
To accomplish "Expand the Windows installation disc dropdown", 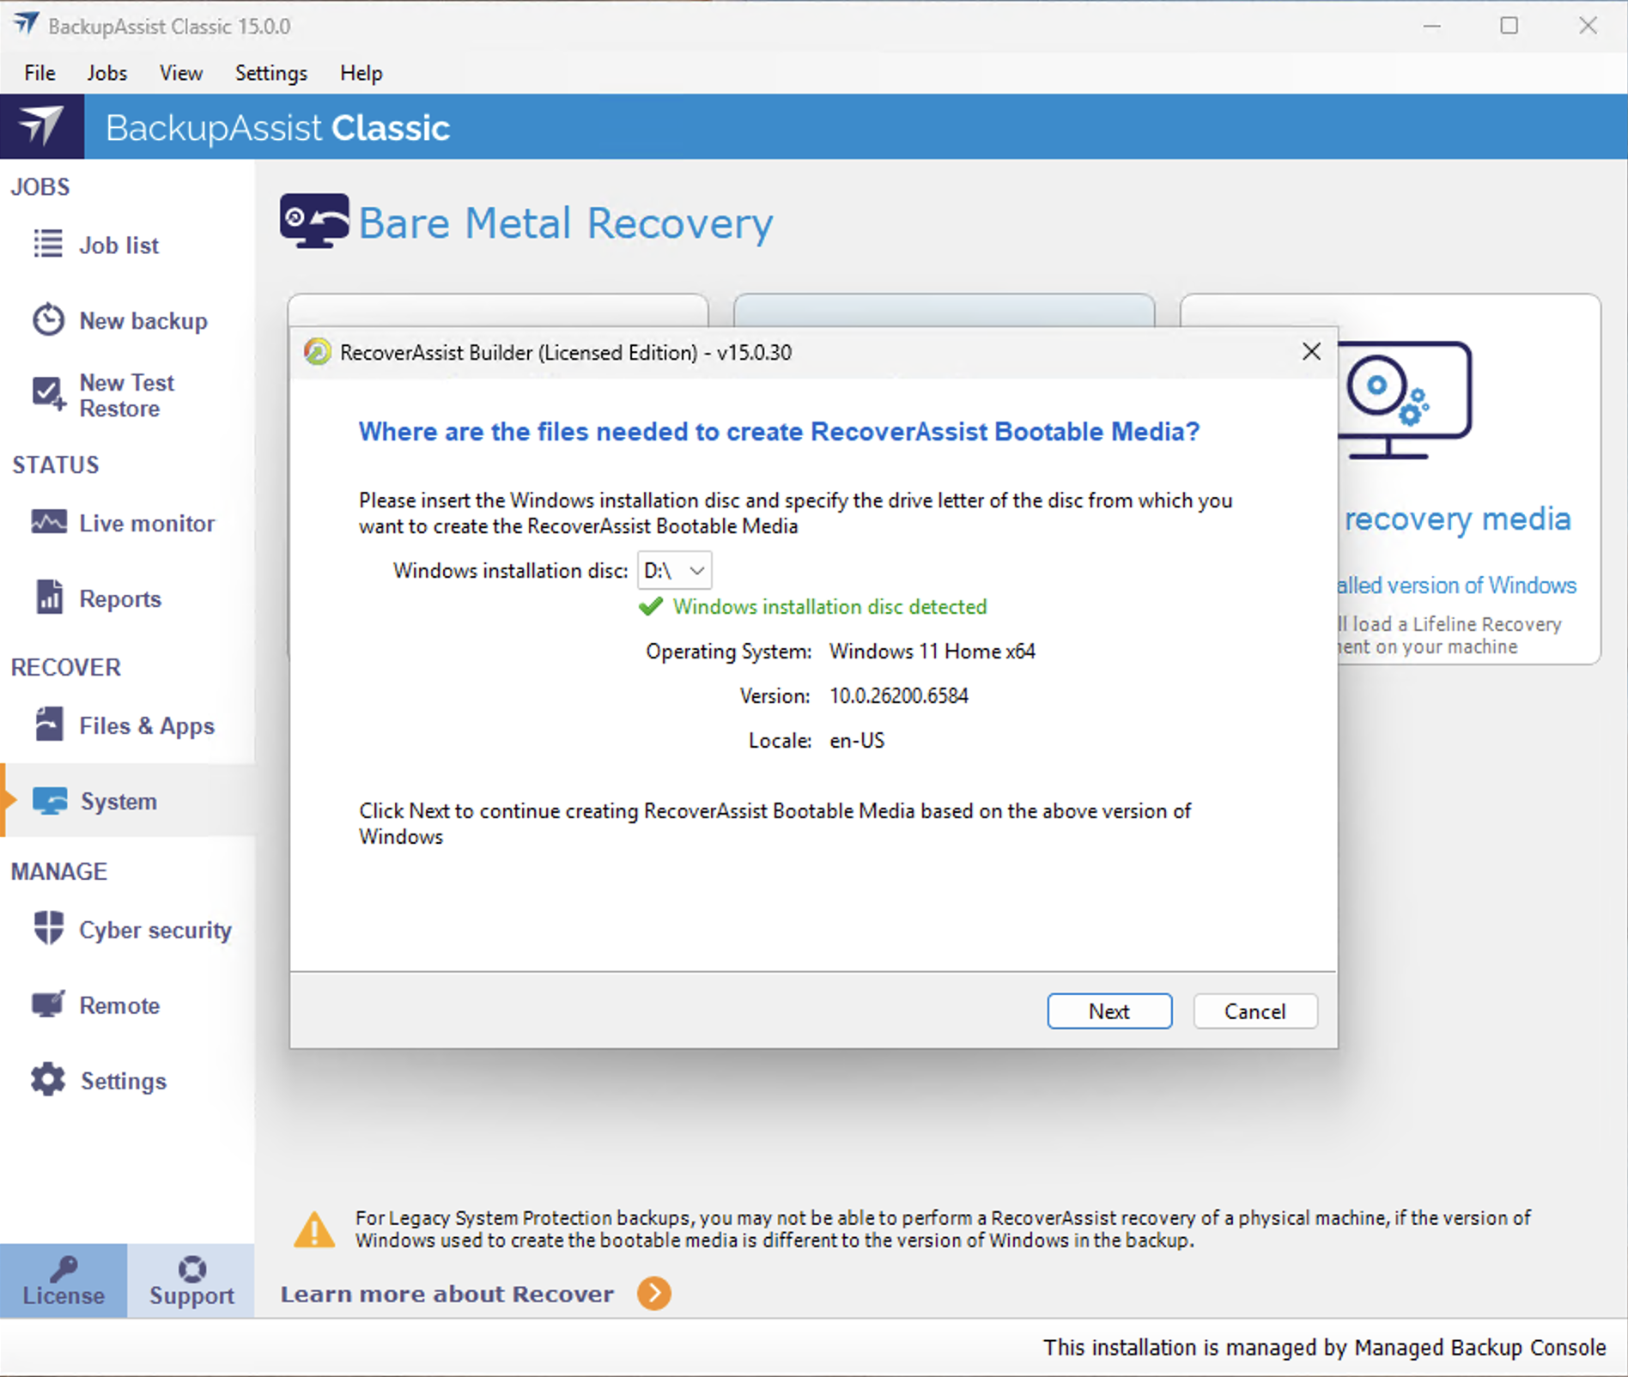I will (675, 570).
